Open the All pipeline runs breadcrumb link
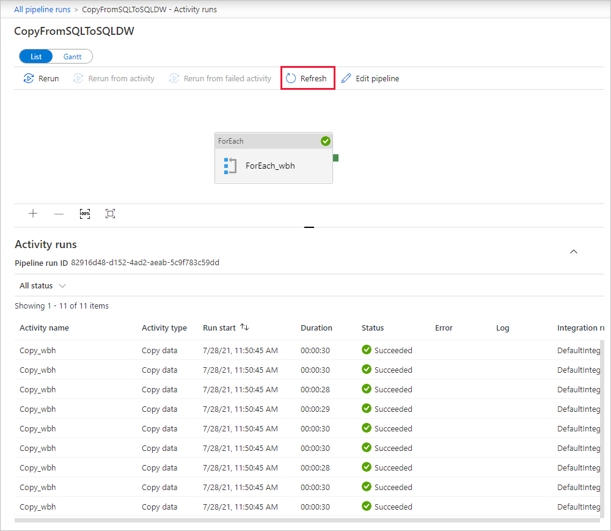Viewport: 611px width, 531px height. (42, 9)
